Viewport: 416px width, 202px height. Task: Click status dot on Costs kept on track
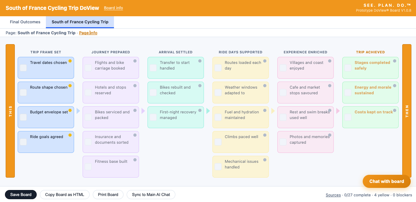click(x=394, y=110)
